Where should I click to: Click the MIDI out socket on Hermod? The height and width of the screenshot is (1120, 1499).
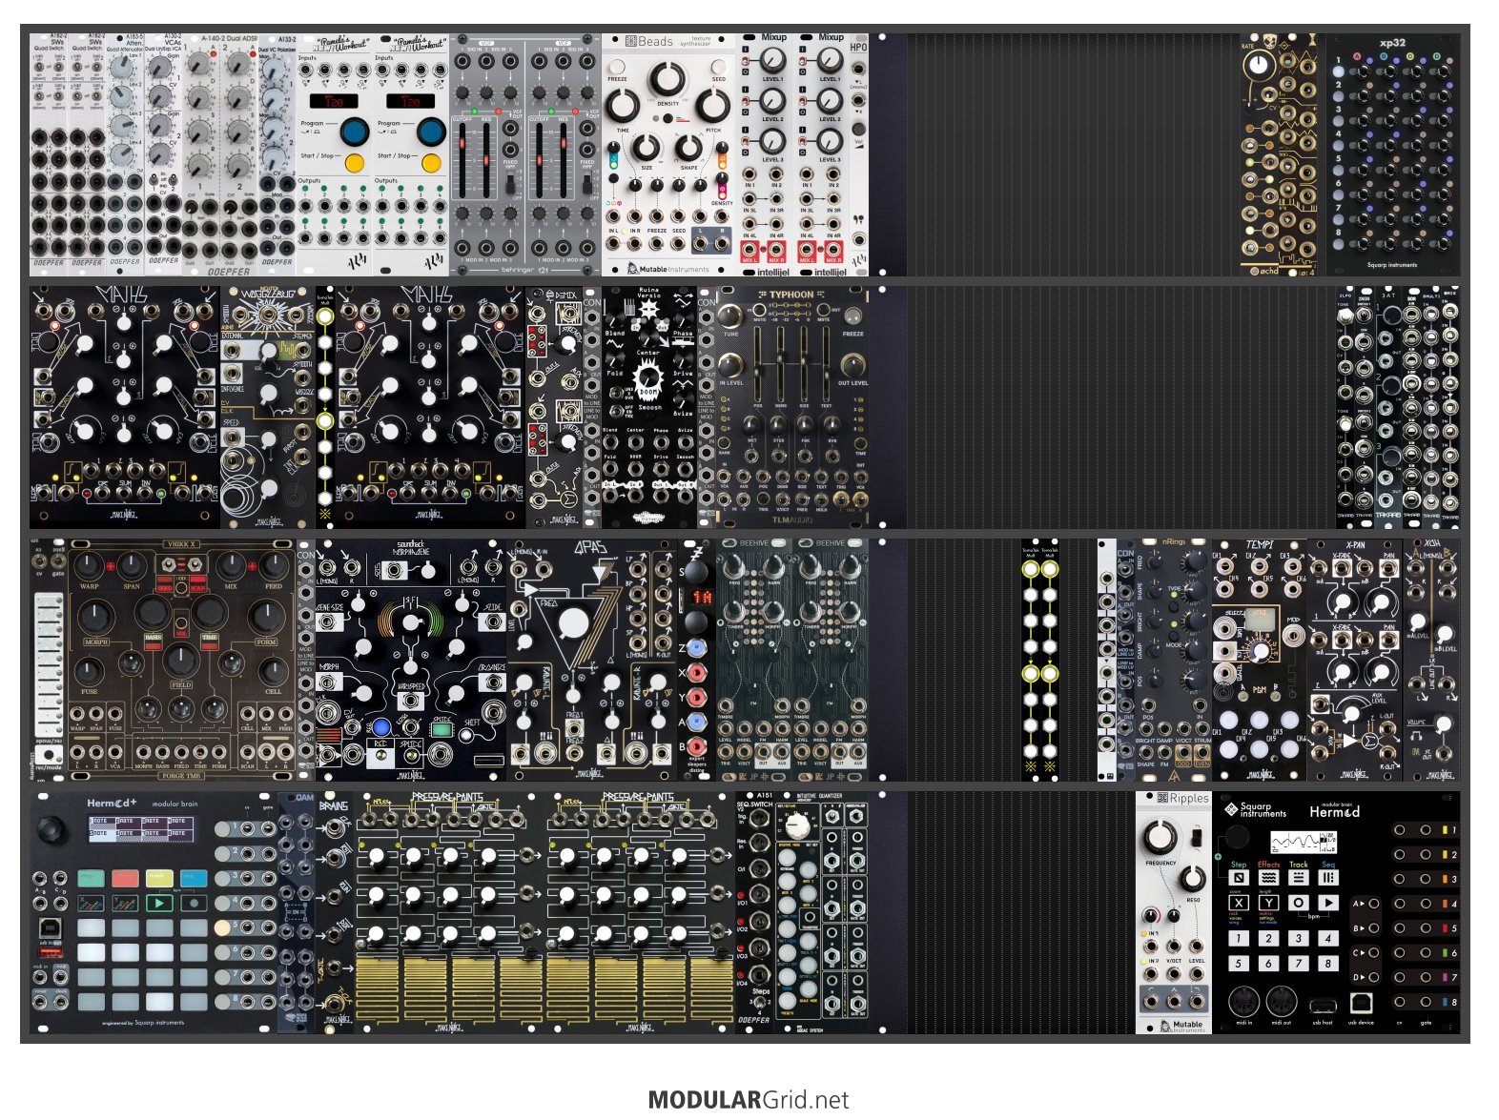(1282, 1002)
